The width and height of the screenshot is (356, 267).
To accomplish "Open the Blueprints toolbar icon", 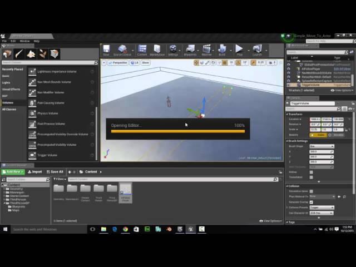I will [x=190, y=50].
